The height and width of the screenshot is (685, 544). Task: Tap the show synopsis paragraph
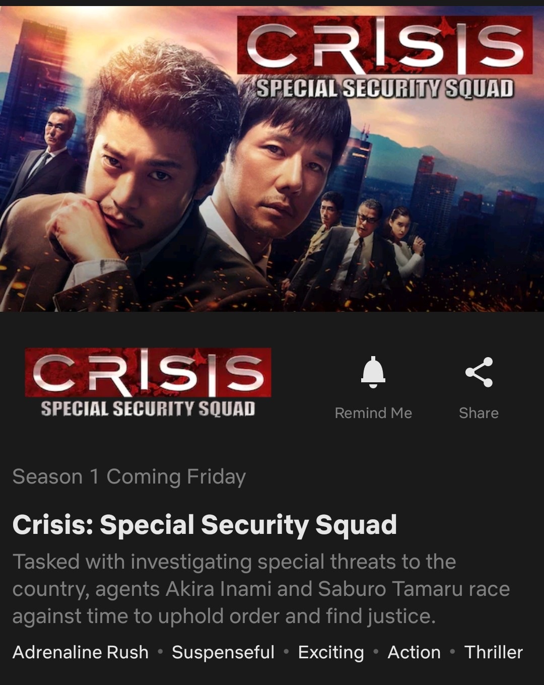261,589
